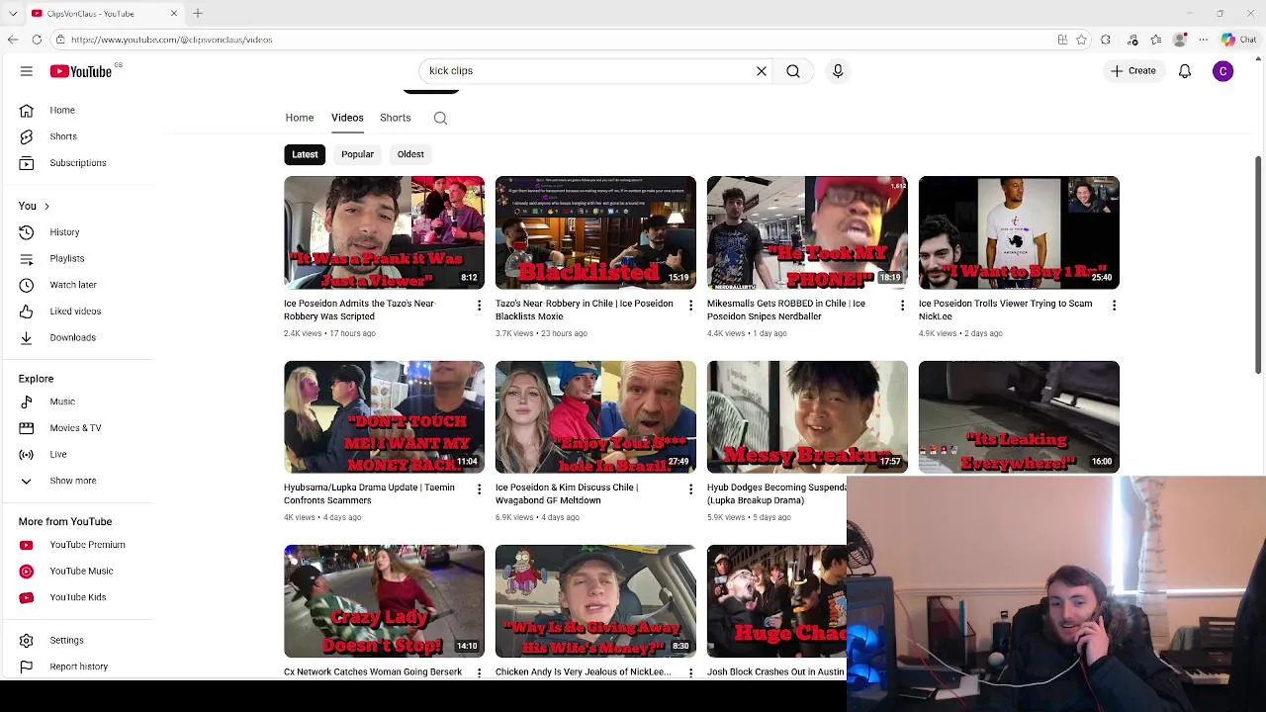1266x712 pixels.
Task: Clear the search box with the X icon
Action: coord(762,71)
